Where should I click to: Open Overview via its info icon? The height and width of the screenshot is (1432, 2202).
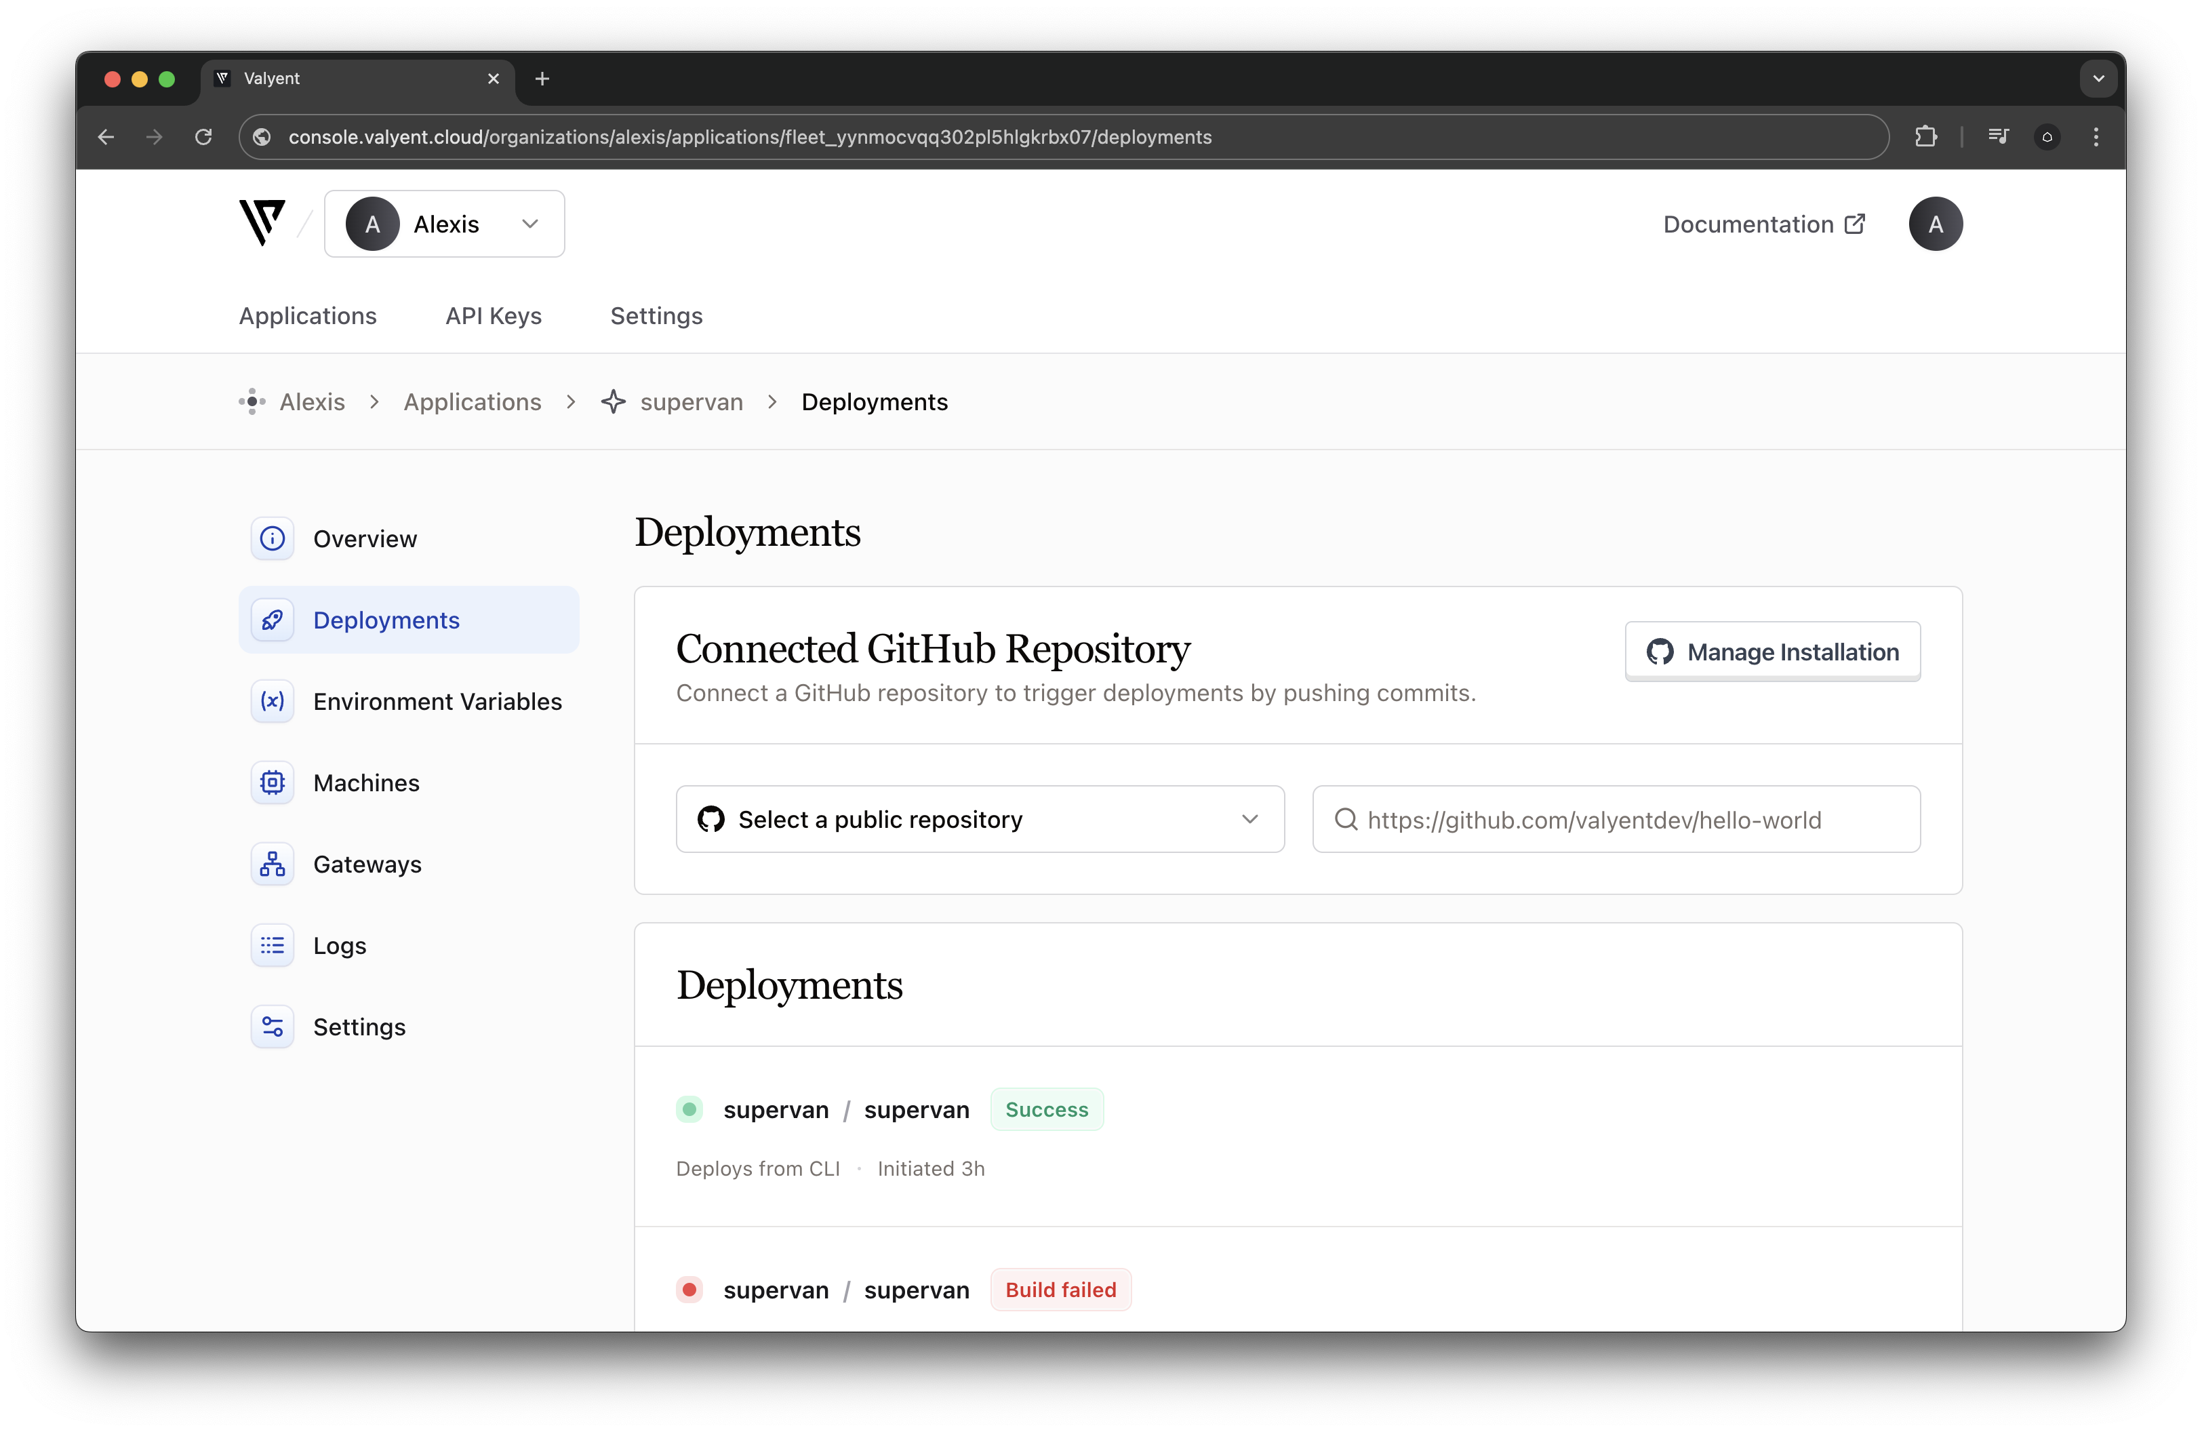(x=272, y=538)
